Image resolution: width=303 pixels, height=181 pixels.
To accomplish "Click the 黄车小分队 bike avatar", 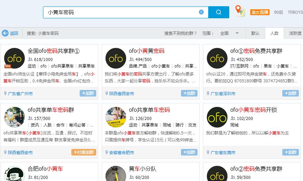I will pyautogui.click(x=116, y=174).
